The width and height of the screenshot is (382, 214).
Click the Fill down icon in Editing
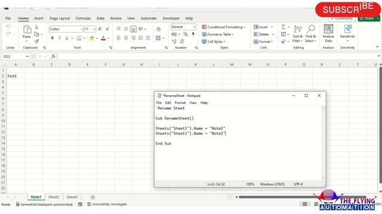click(284, 34)
